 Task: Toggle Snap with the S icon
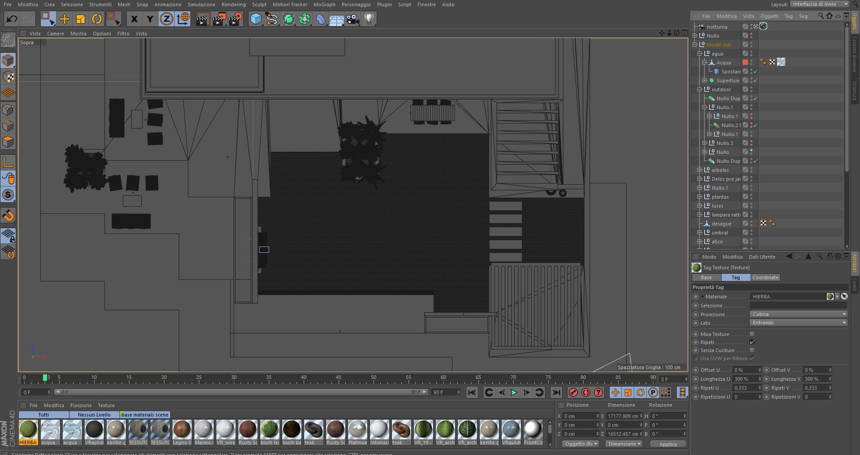(8, 195)
